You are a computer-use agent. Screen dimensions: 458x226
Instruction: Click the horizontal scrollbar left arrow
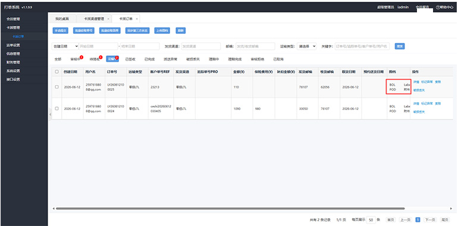tap(54, 209)
